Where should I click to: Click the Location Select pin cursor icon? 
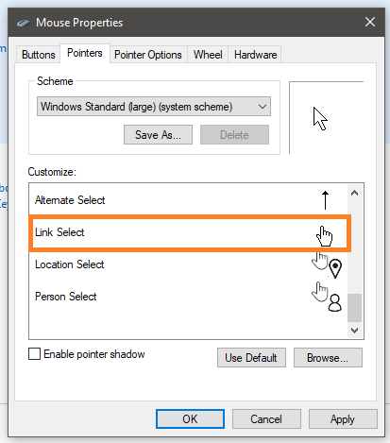point(327,265)
